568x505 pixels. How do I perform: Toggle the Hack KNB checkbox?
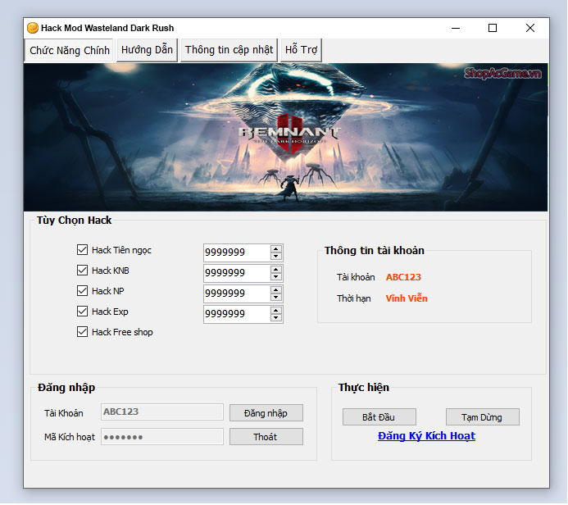click(82, 271)
